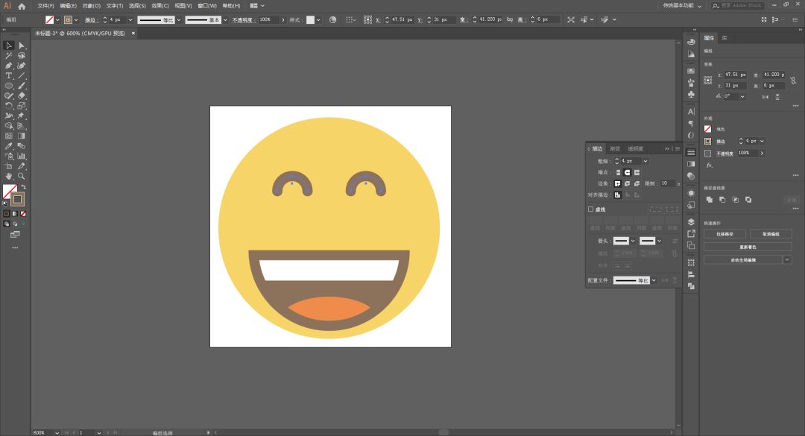The height and width of the screenshot is (436, 805).
Task: Open the 粗细 stroke weight dropdown
Action: point(645,161)
